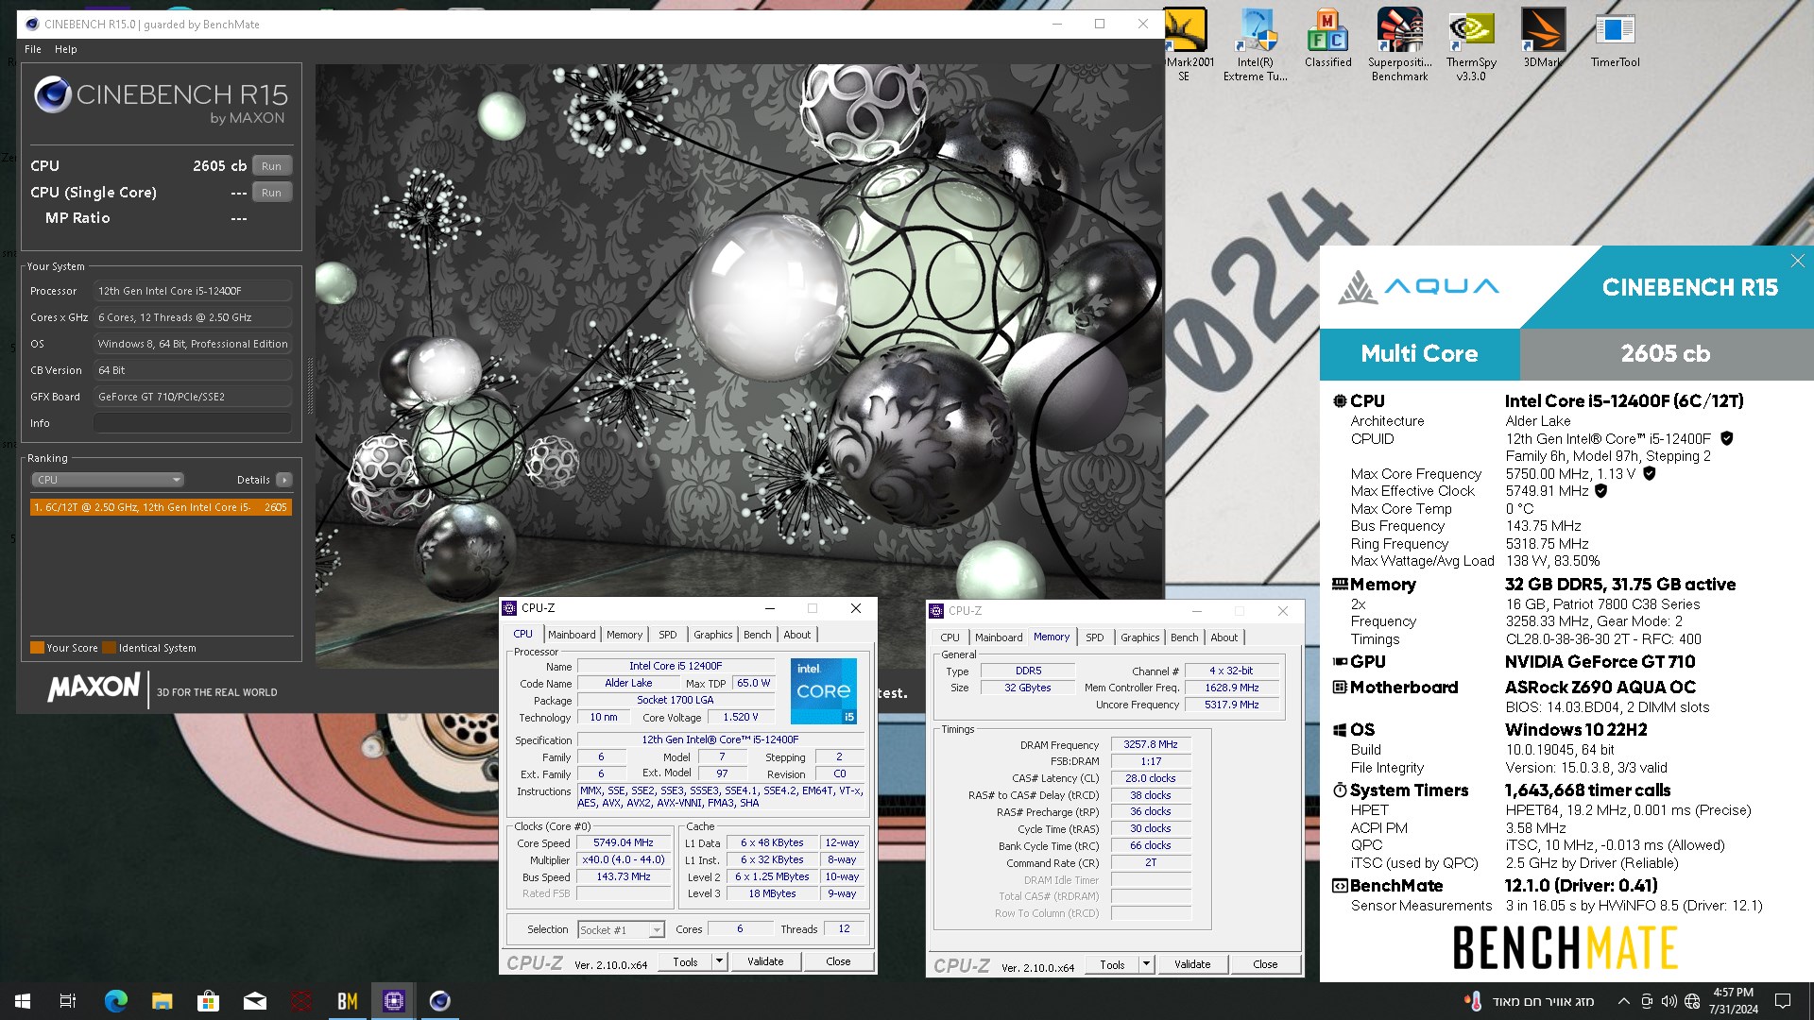Open the volume control in system tray

[x=1669, y=1001]
